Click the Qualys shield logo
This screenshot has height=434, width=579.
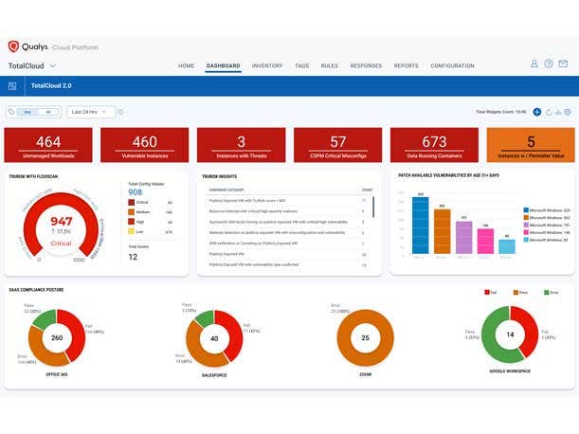click(x=13, y=46)
